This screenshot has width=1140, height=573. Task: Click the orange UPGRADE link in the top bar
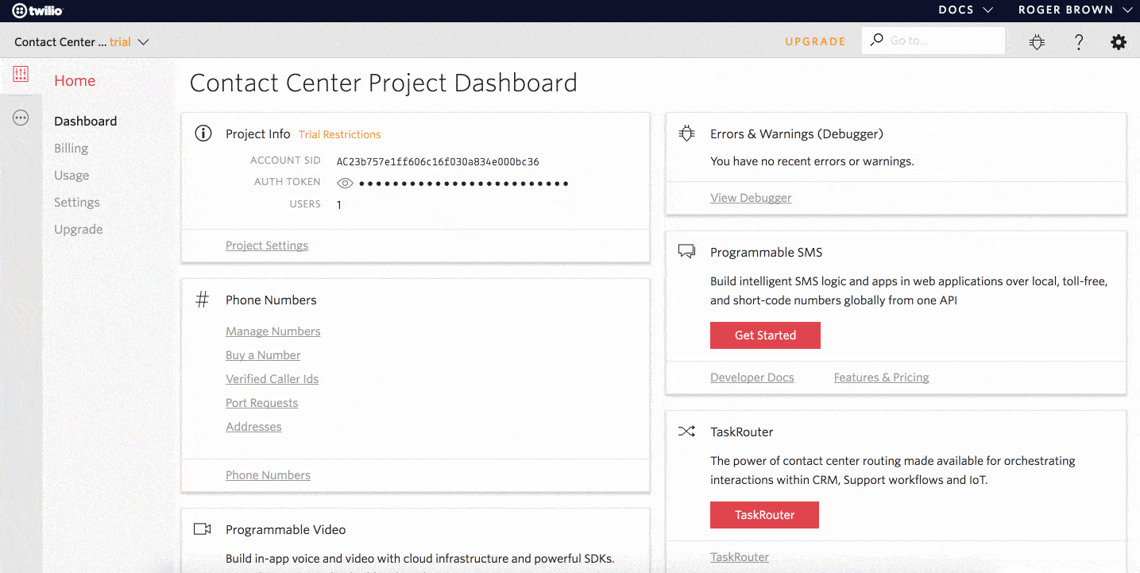(x=815, y=41)
